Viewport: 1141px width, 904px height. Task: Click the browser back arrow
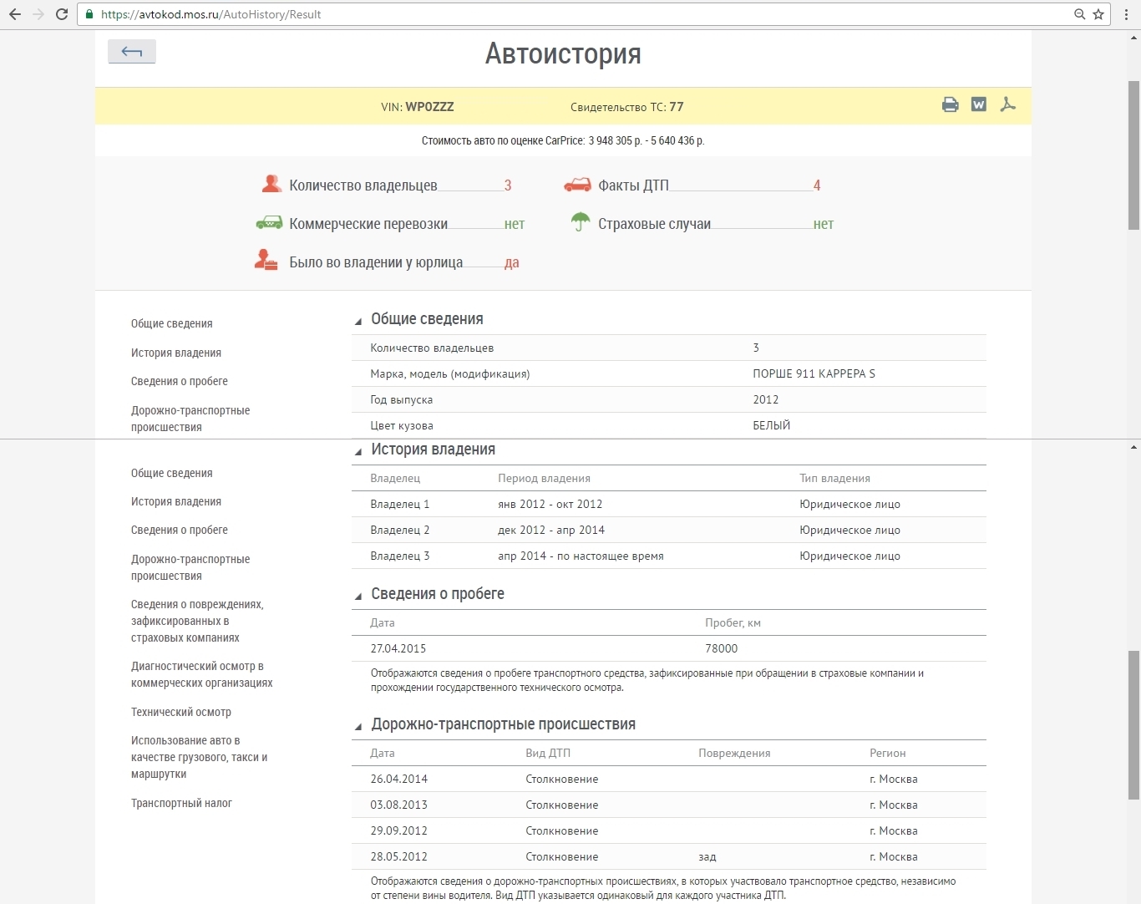point(15,14)
